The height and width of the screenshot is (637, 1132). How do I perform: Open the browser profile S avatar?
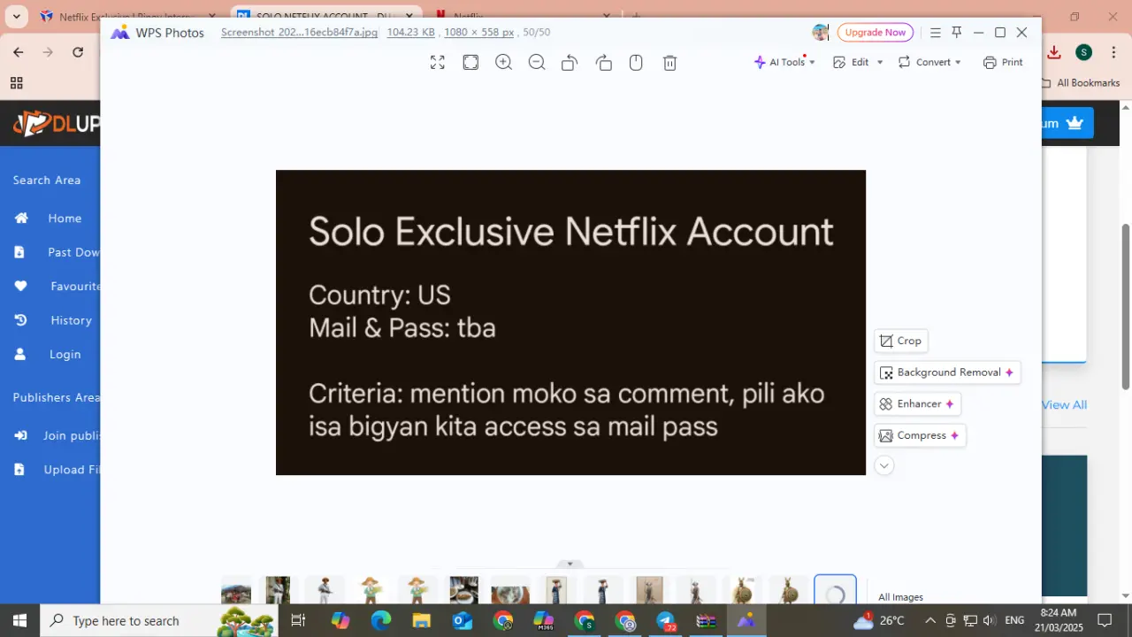point(1083,52)
